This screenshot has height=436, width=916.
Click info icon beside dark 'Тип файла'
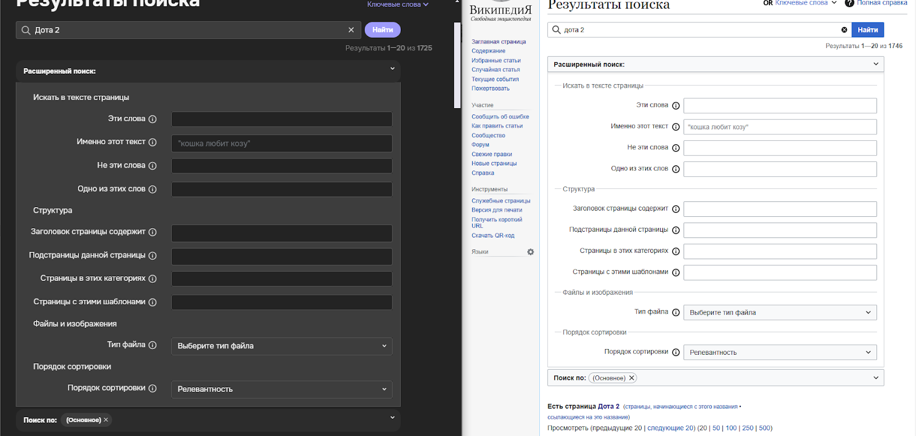152,345
